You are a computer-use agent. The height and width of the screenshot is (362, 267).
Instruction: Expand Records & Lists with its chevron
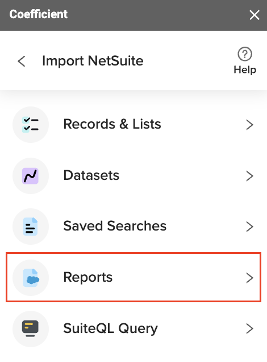[x=250, y=125]
